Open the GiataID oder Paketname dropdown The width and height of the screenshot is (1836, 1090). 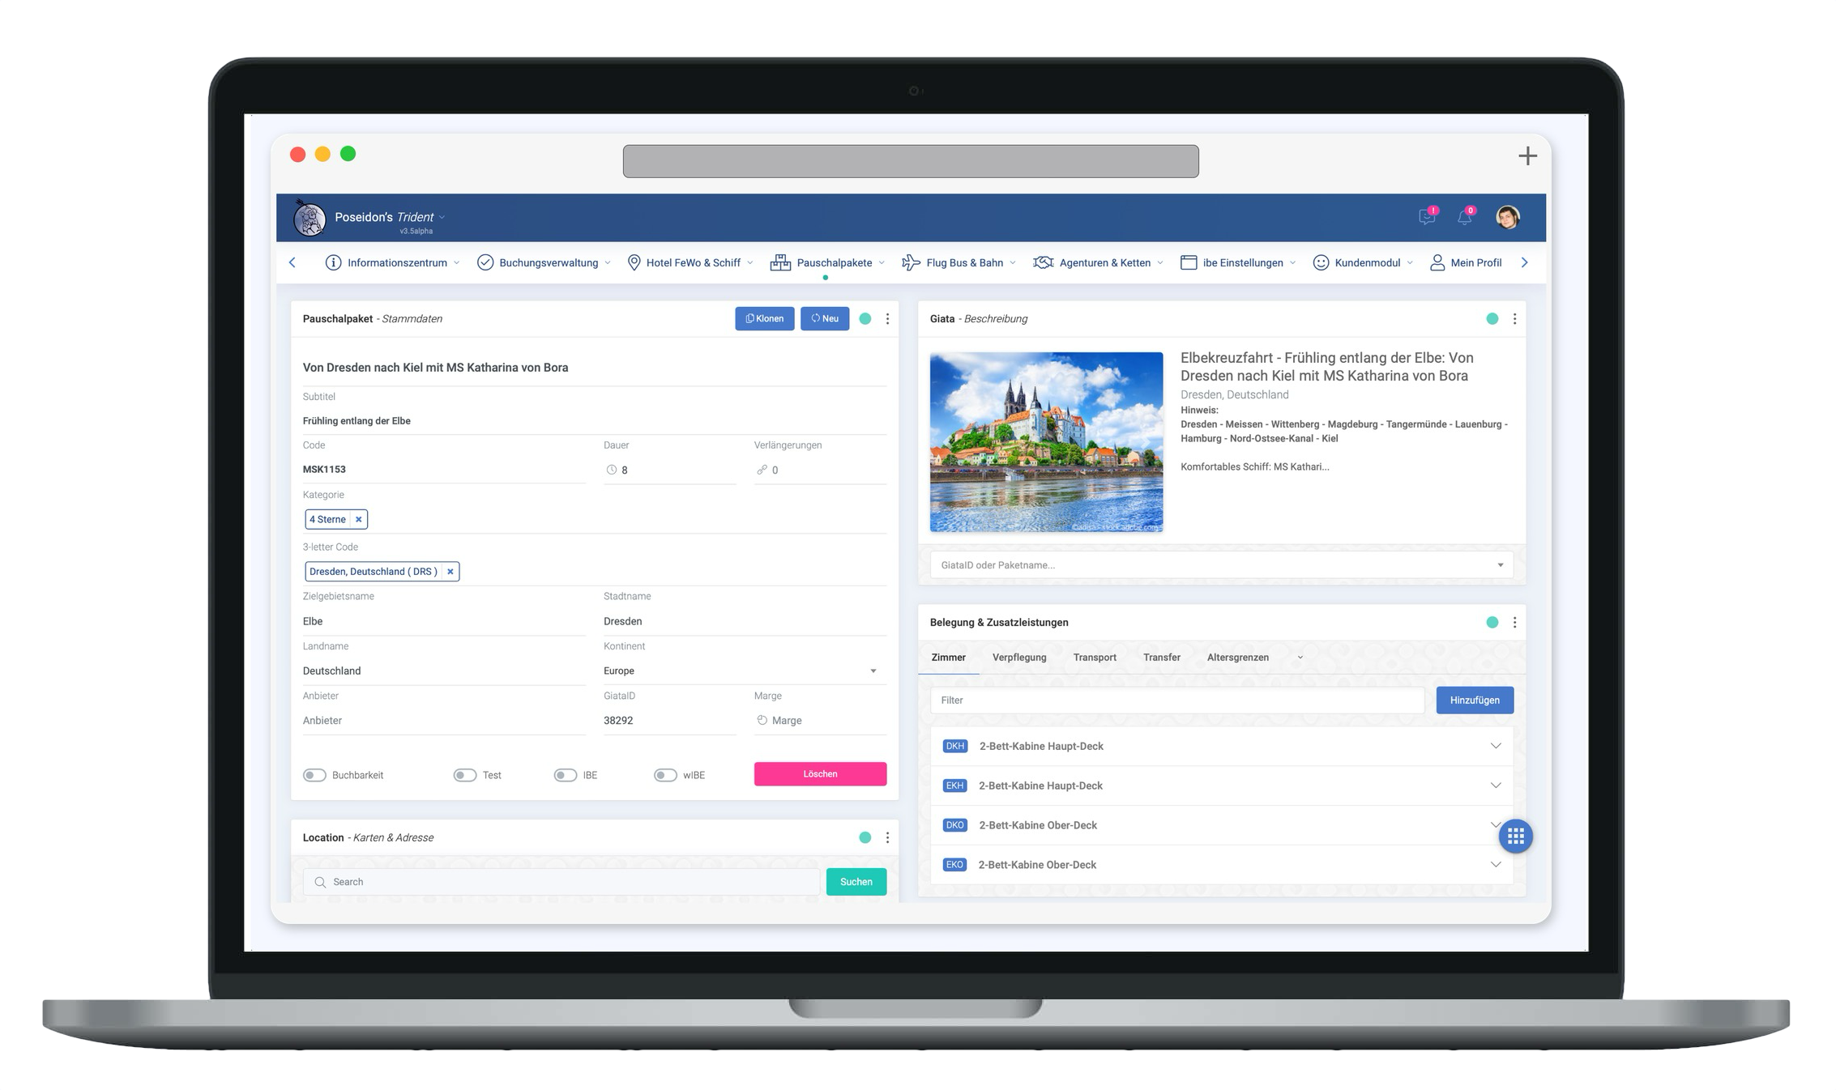click(x=1221, y=565)
